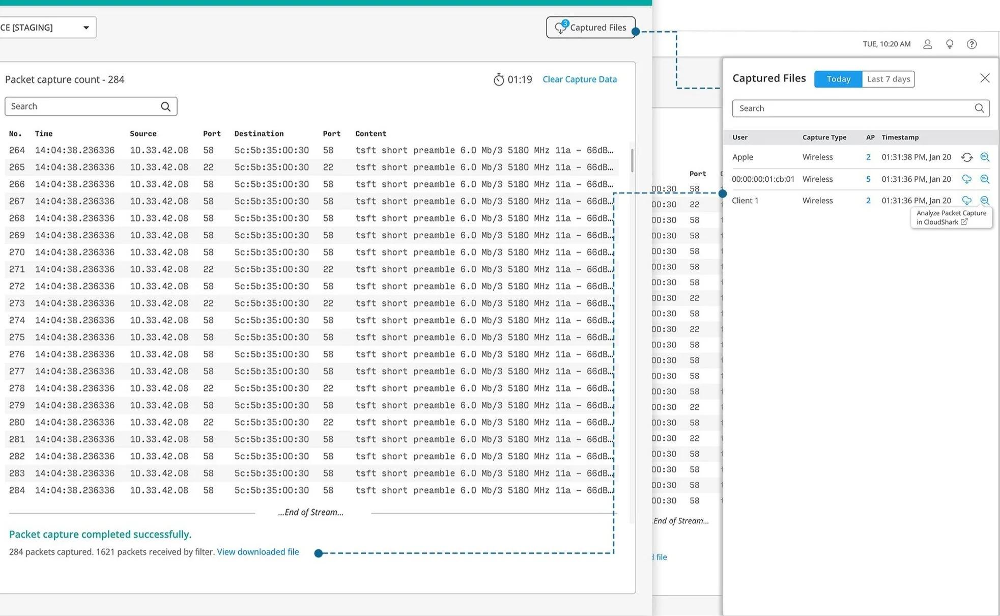1000x616 pixels.
Task: Open the help question mark icon
Action: point(972,44)
